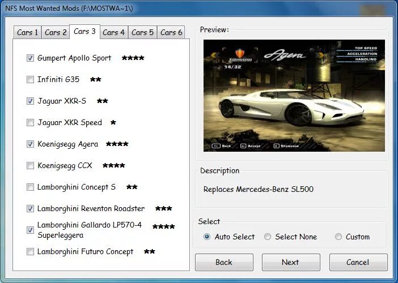Image resolution: width=398 pixels, height=283 pixels.
Task: Click the Koenigsegg Agera preview image
Action: coord(294,96)
